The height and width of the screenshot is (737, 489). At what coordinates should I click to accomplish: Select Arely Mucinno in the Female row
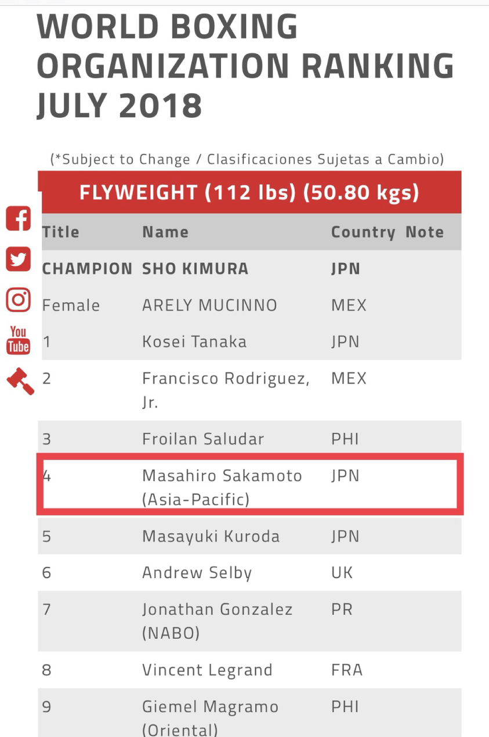tap(210, 305)
